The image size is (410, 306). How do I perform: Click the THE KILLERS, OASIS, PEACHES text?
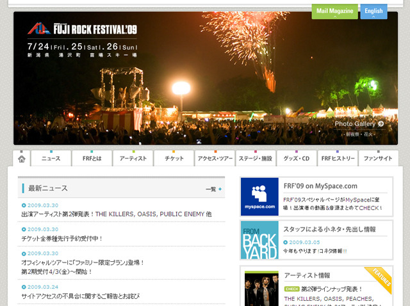click(329, 299)
